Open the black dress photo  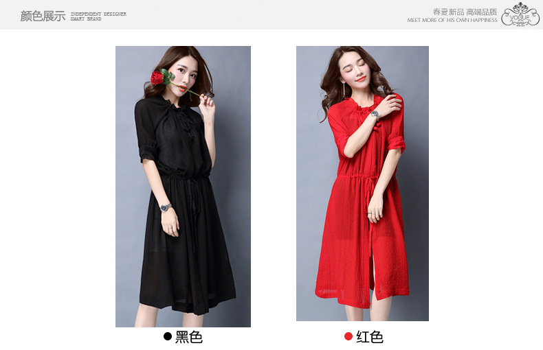pyautogui.click(x=183, y=187)
